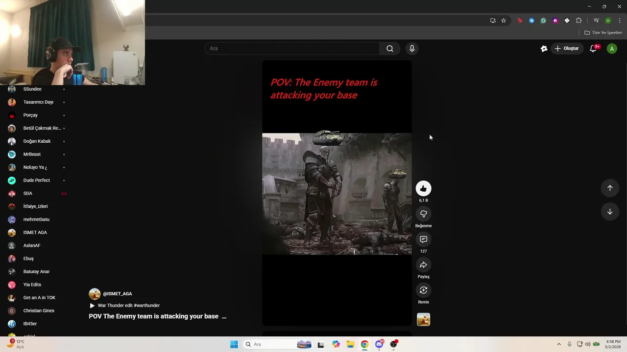627x352 pixels.
Task: Bookmark this page with star icon
Action: tap(503, 21)
